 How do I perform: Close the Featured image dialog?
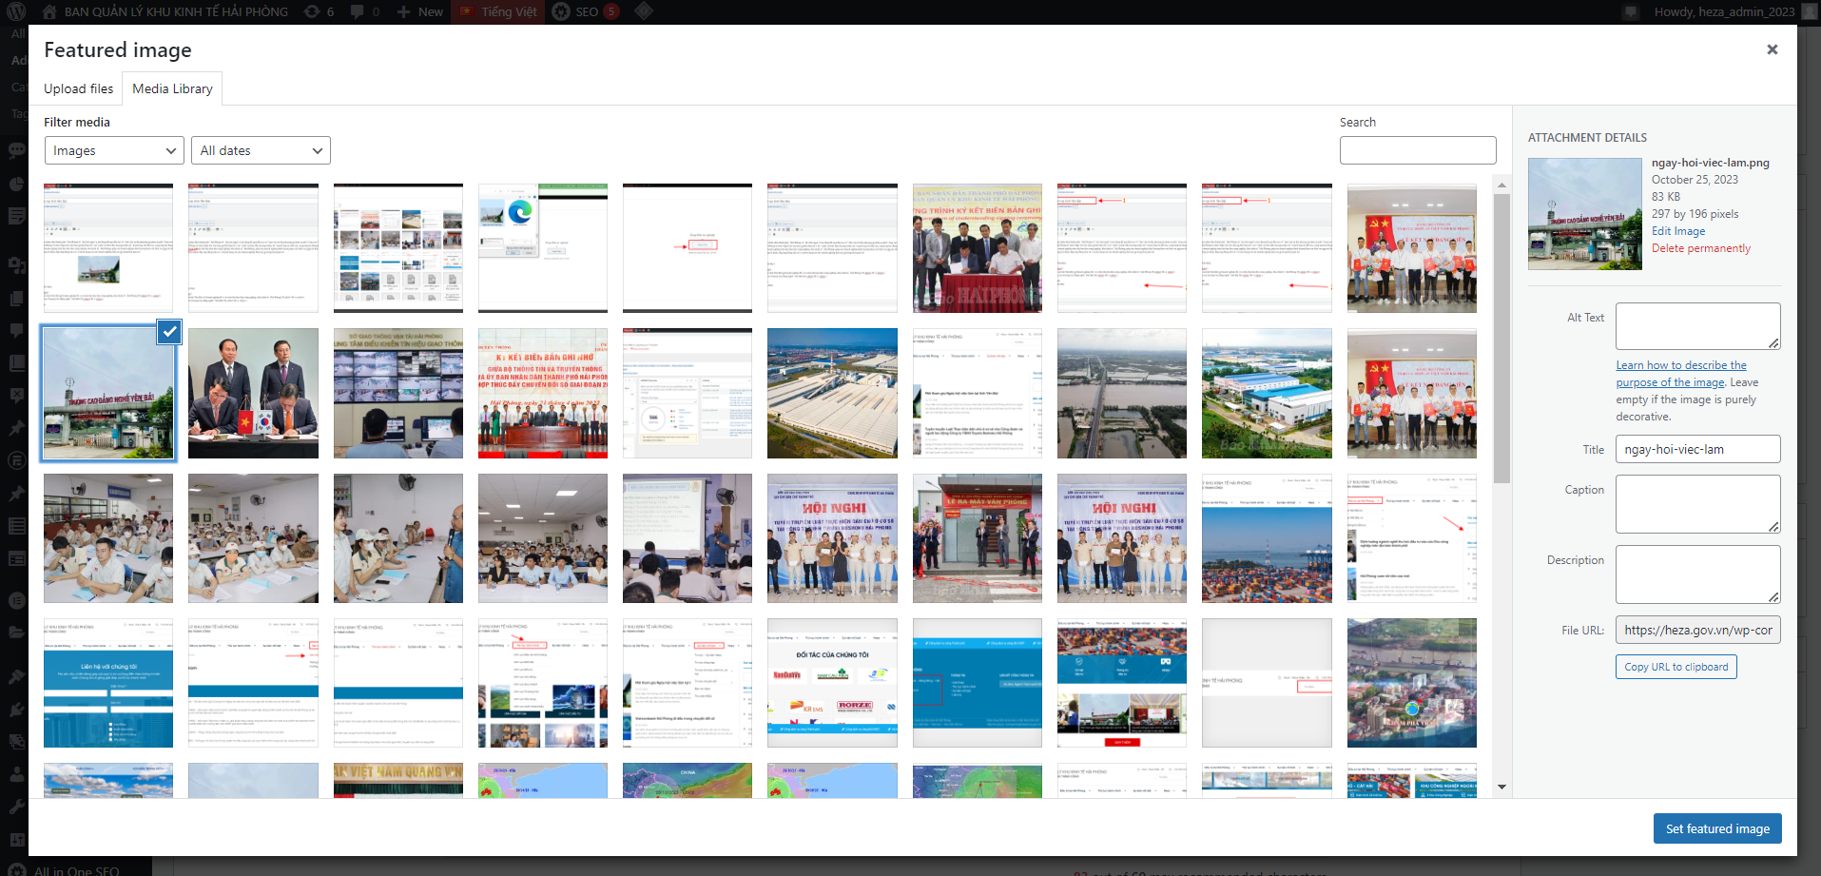pyautogui.click(x=1772, y=49)
